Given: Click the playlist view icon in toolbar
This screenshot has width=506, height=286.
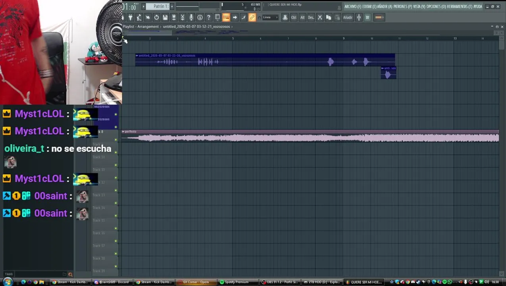Looking at the screenshot, I should pyautogui.click(x=217, y=17).
